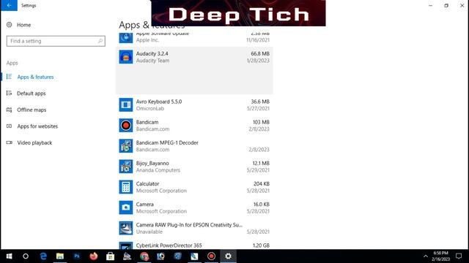The image size is (469, 263).
Task: Open Photoshop from the taskbar
Action: (76, 256)
